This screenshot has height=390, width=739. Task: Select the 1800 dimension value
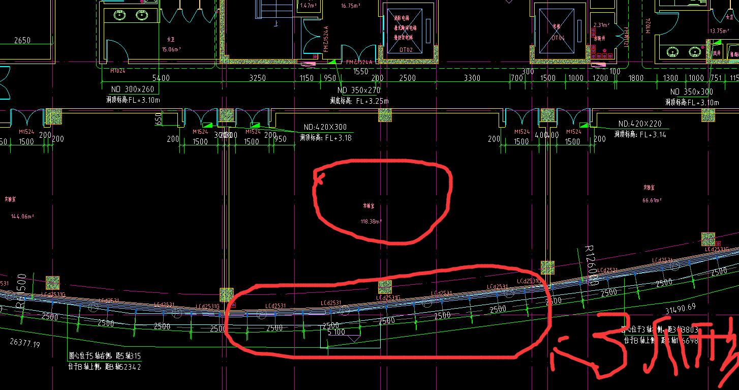(636, 78)
